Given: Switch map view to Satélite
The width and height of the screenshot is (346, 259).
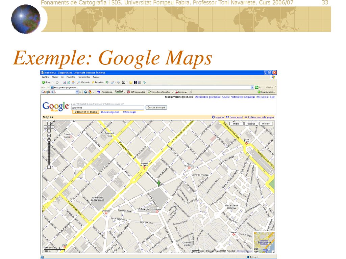Looking at the screenshot, I should [x=251, y=124].
